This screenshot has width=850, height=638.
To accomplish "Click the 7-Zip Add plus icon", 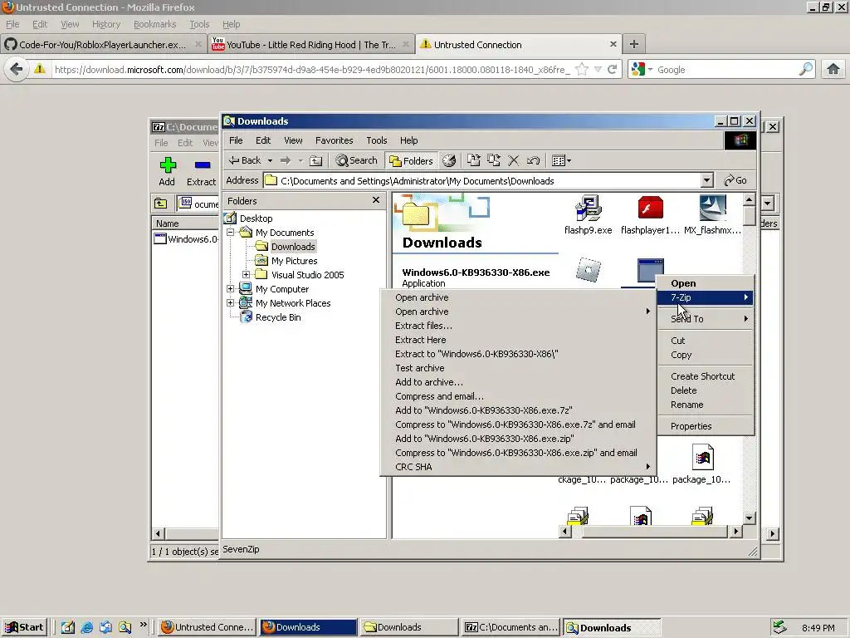I will pyautogui.click(x=168, y=165).
